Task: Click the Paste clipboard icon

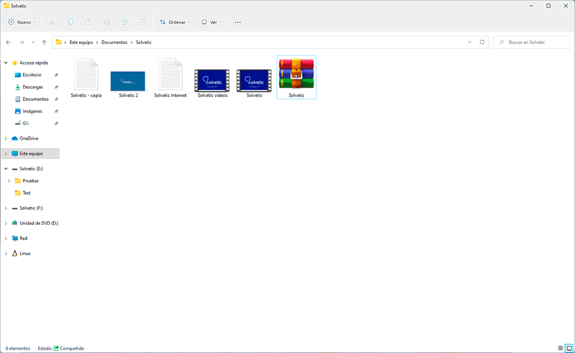Action: 89,22
